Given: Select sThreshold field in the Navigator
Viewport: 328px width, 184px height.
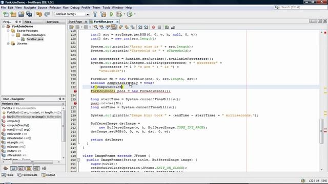Looking at the screenshot, I should pyautogui.click(x=17, y=155).
